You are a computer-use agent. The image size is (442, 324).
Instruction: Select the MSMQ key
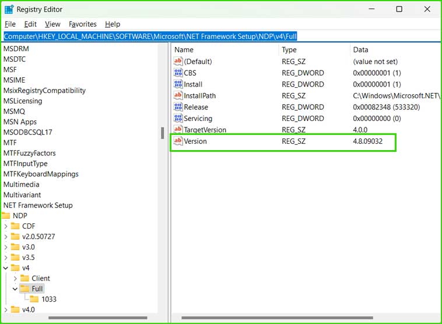14,111
